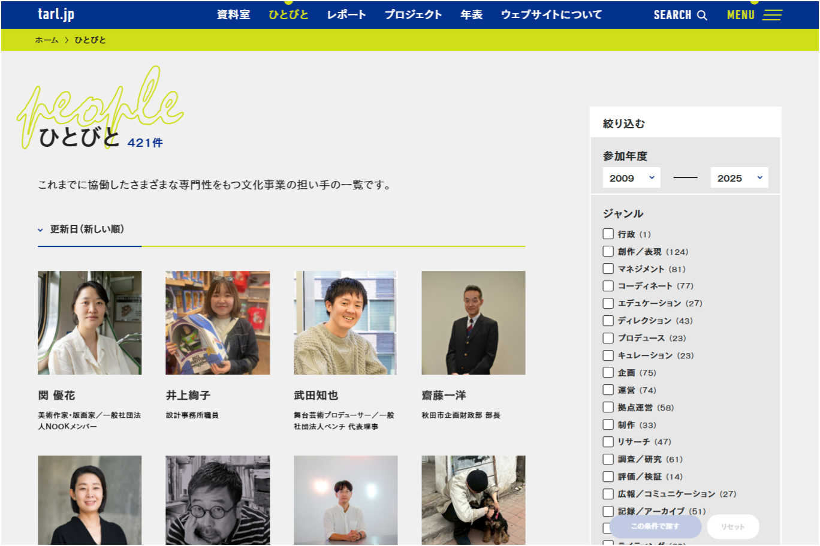The height and width of the screenshot is (546, 820).
Task: Open the レポート navigation item
Action: pos(346,14)
